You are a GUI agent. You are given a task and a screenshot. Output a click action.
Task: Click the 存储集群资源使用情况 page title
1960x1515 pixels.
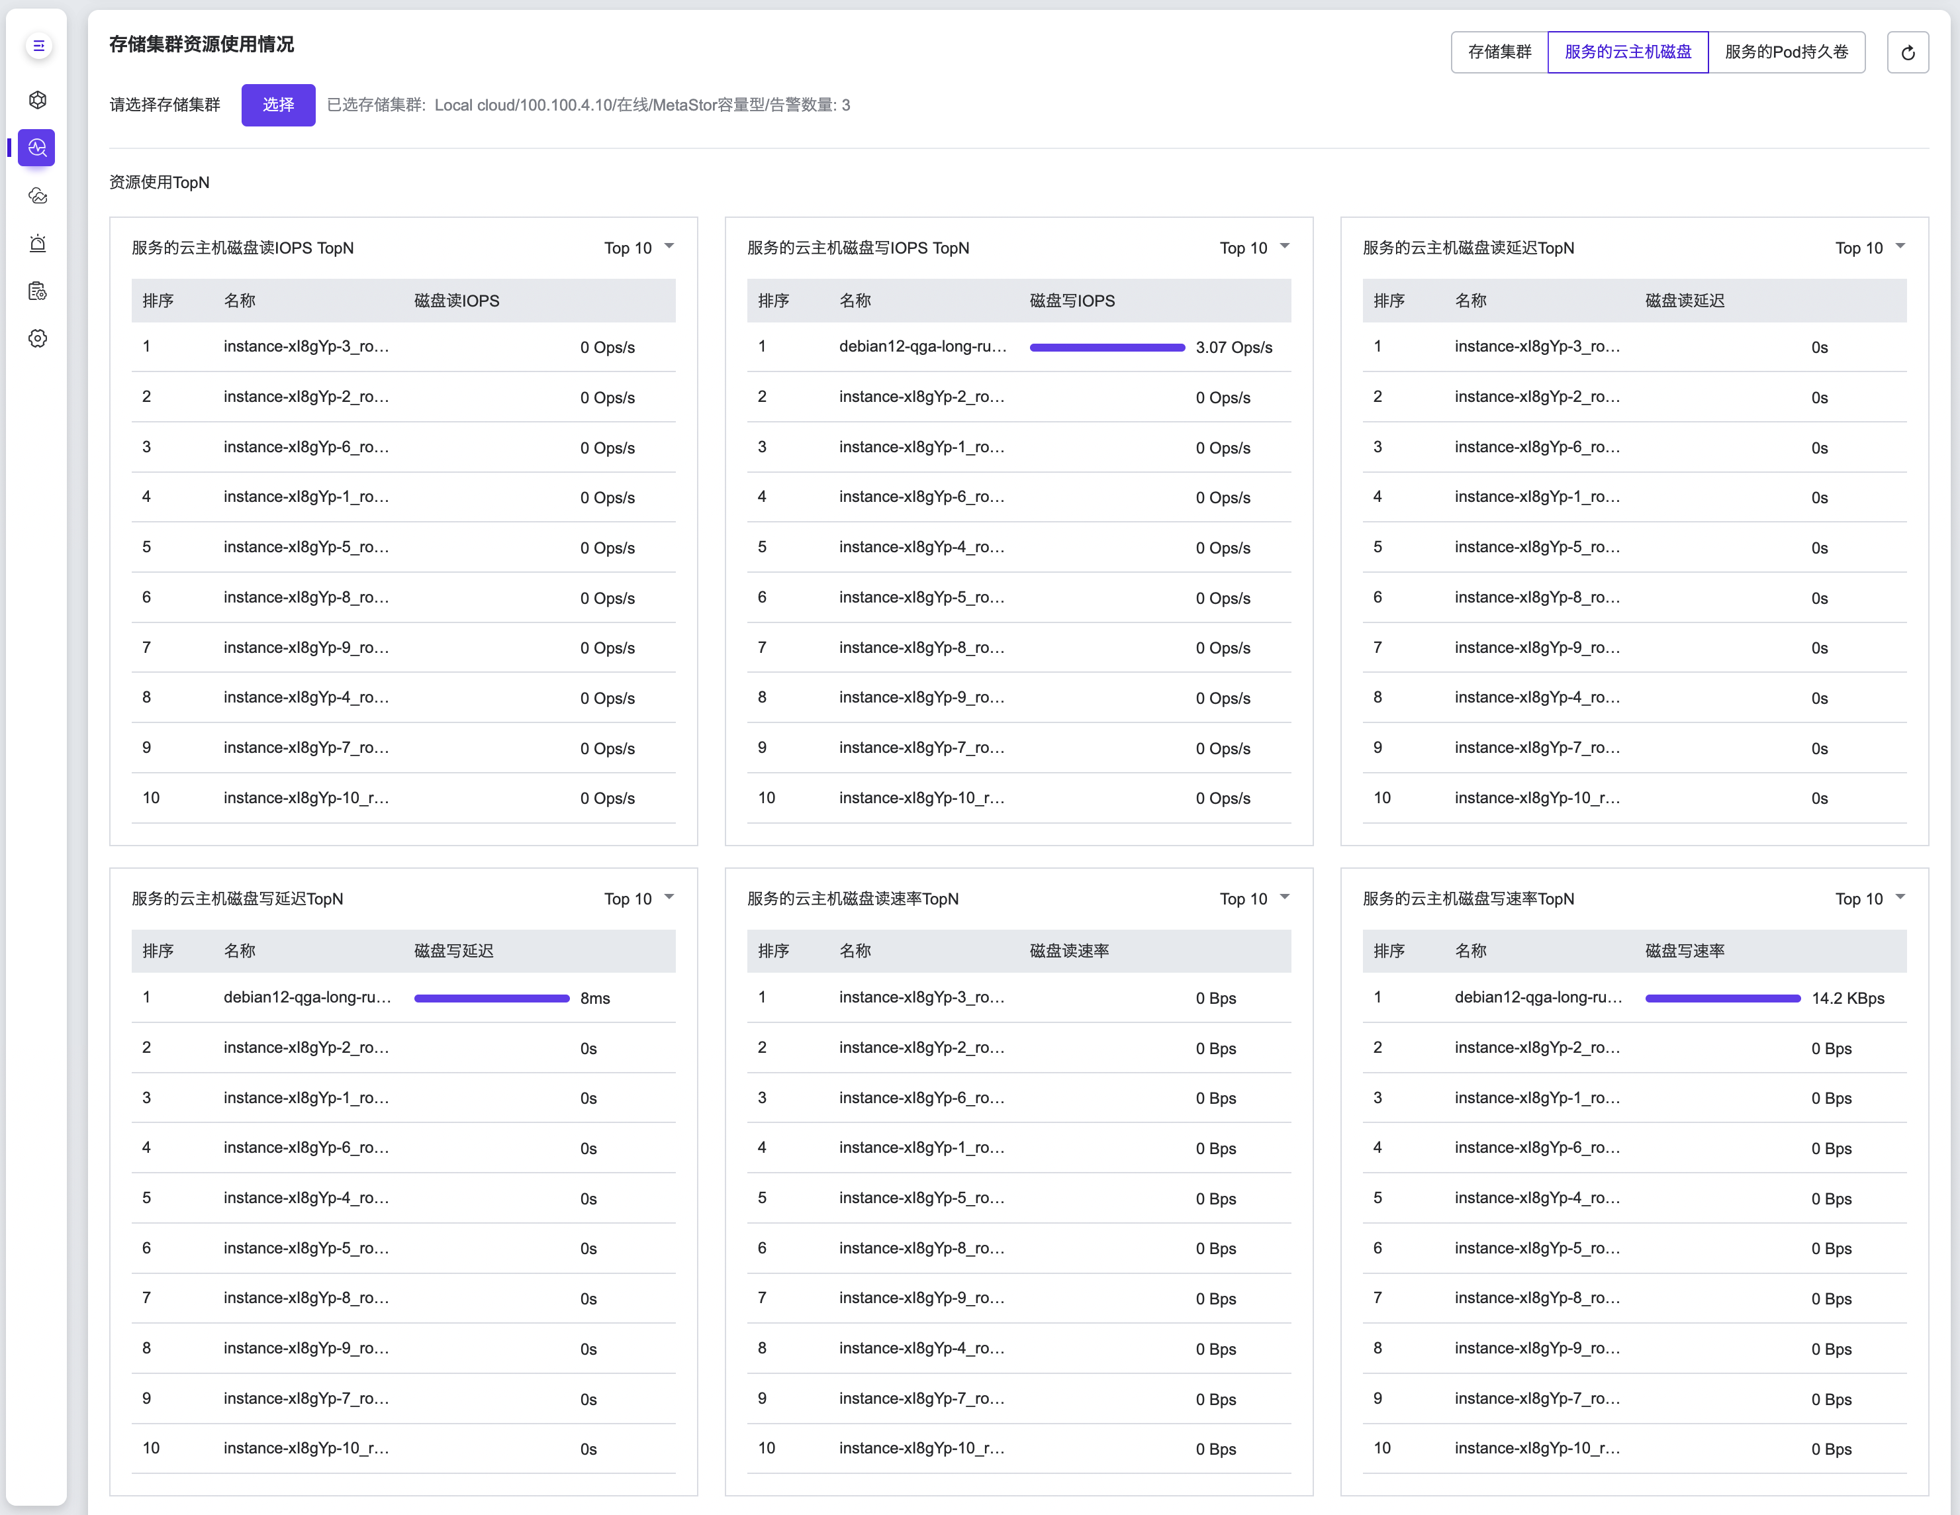tap(202, 44)
